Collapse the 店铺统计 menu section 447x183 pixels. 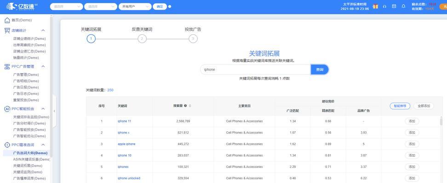click(43, 30)
